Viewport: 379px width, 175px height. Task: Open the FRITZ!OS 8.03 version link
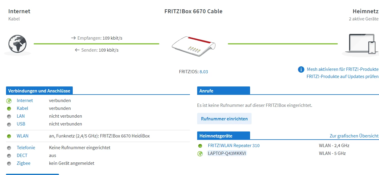(204, 72)
